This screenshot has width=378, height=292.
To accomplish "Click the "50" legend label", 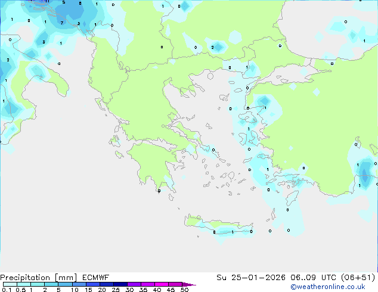I will pos(184,290).
